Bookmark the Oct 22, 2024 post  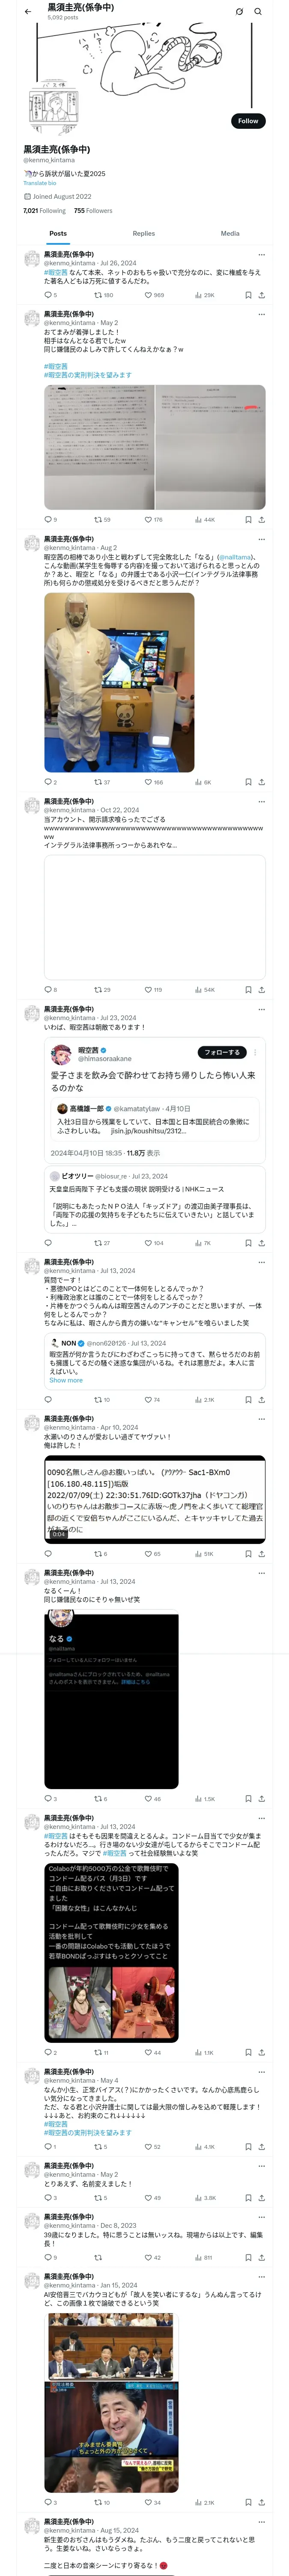click(x=248, y=989)
